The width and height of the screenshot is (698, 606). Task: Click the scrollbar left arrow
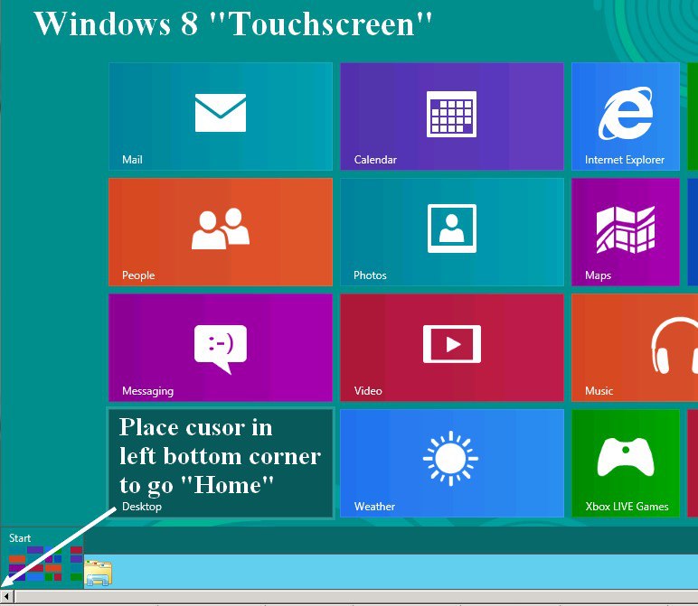(7, 596)
